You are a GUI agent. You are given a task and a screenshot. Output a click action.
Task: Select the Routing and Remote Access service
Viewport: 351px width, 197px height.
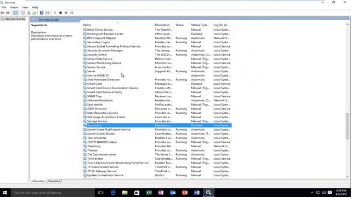pyautogui.click(x=157, y=34)
